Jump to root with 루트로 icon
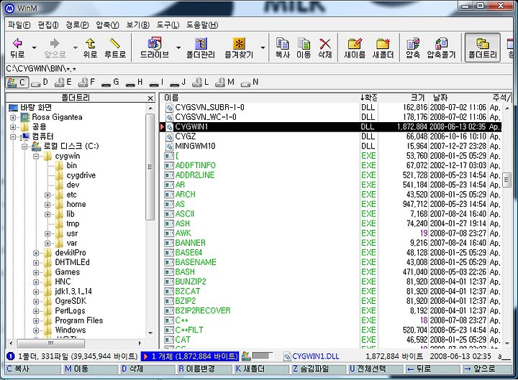Viewport: 518px width, 380px height. 115,48
